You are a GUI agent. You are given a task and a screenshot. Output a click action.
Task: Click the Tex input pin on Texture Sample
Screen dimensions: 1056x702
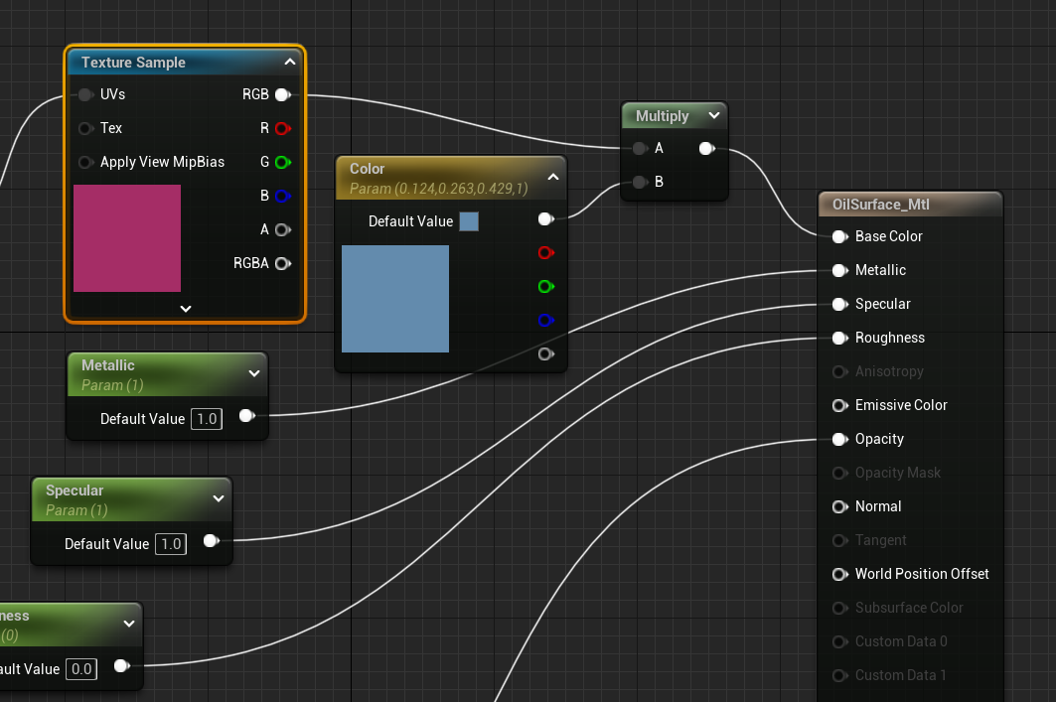pyautogui.click(x=85, y=128)
